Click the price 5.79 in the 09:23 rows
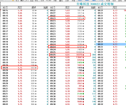This screenshot has height=105, width=126. tap(68, 23)
